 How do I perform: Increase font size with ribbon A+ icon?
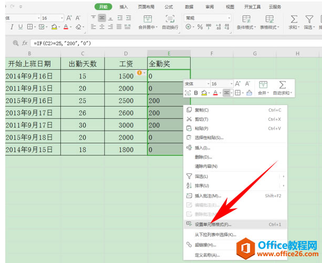pos(69,18)
